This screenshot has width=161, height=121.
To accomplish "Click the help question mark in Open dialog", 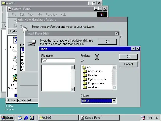I will coord(133,49).
